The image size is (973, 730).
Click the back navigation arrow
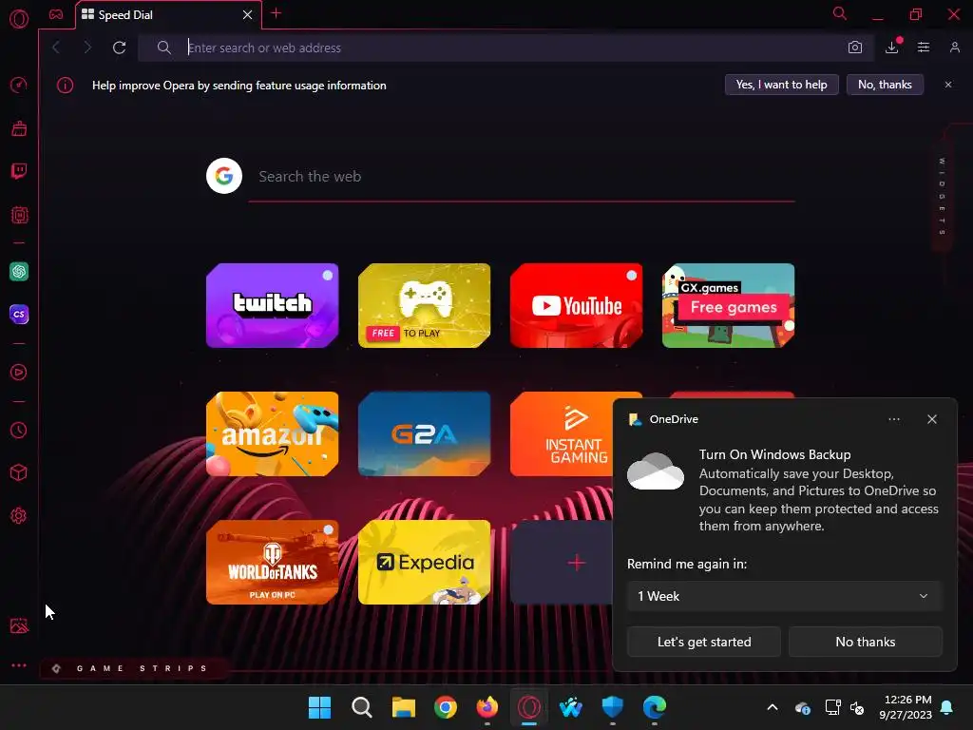click(x=56, y=48)
